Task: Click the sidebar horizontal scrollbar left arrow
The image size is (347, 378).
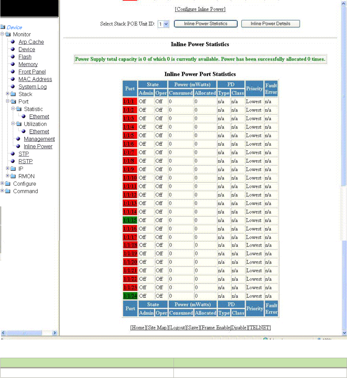Action: click(x=3, y=333)
